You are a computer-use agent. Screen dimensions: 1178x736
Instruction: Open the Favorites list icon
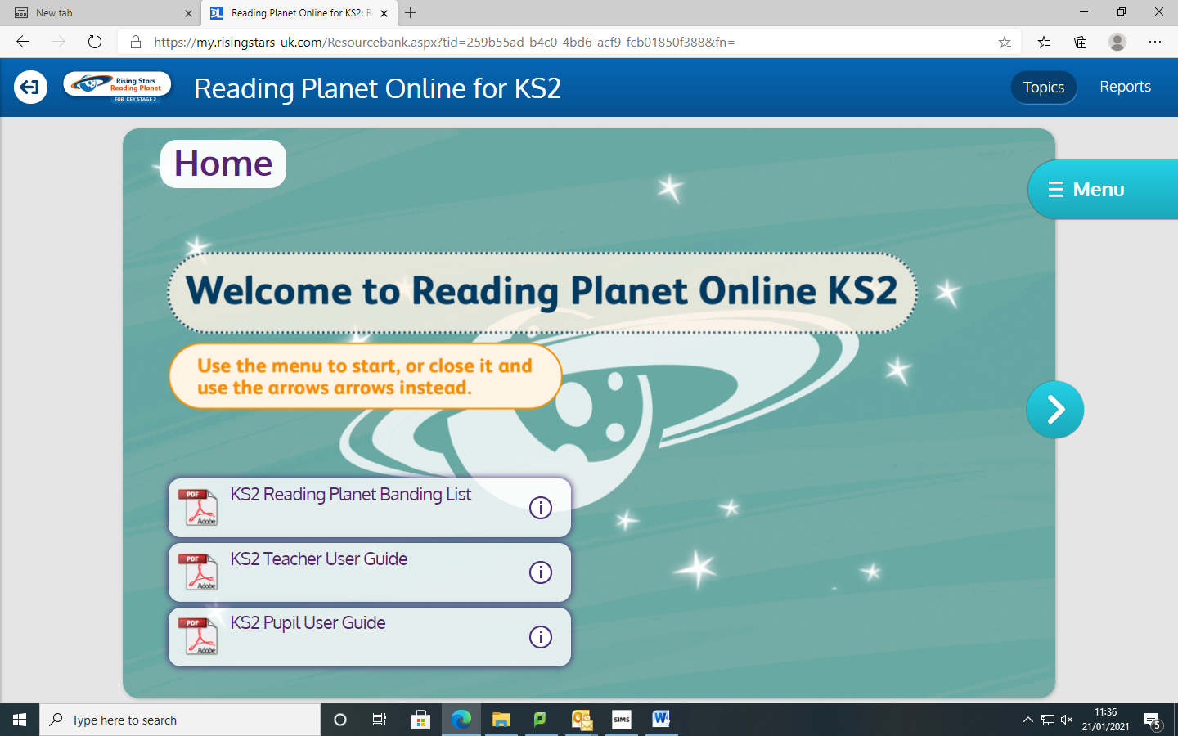[x=1044, y=42]
